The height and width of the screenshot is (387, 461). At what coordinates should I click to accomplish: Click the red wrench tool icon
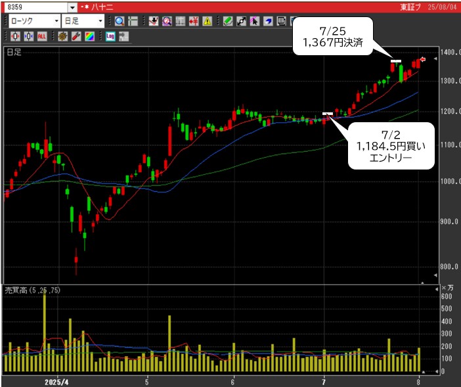point(76,36)
